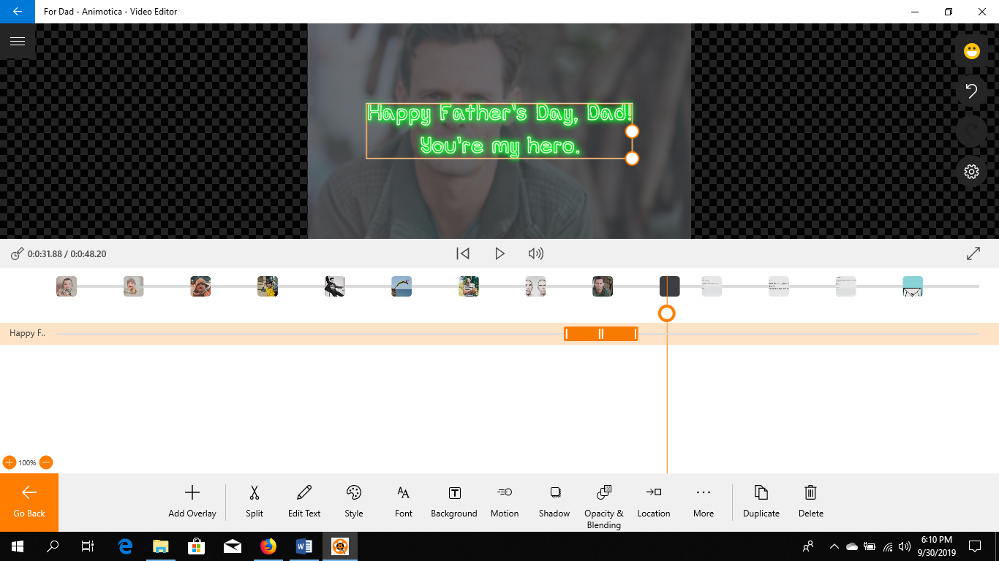999x561 pixels.
Task: Play the video preview
Action: (499, 253)
